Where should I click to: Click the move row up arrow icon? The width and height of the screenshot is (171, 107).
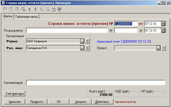(29, 9)
